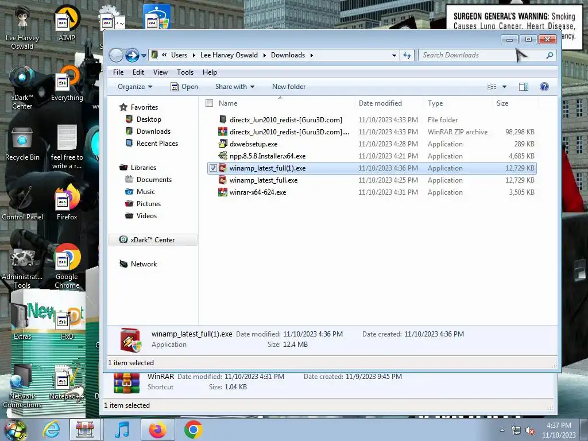This screenshot has width=588, height=441.
Task: Select xDark Center in the navigation pane
Action: tap(152, 239)
